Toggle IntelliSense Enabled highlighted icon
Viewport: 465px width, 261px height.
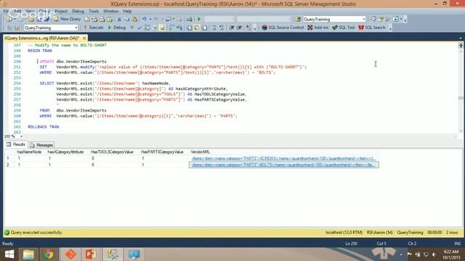[162, 28]
